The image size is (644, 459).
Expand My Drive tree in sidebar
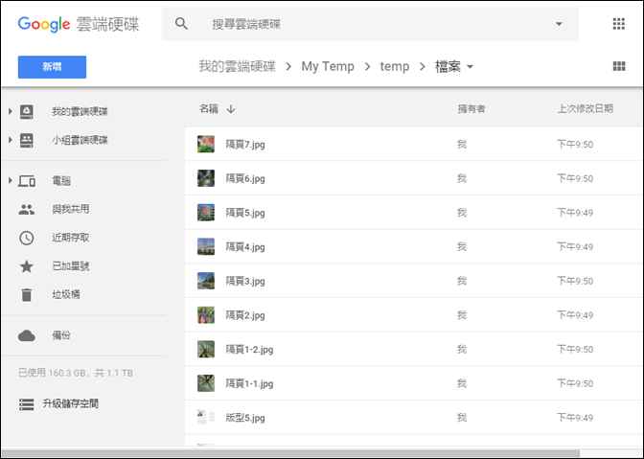11,111
